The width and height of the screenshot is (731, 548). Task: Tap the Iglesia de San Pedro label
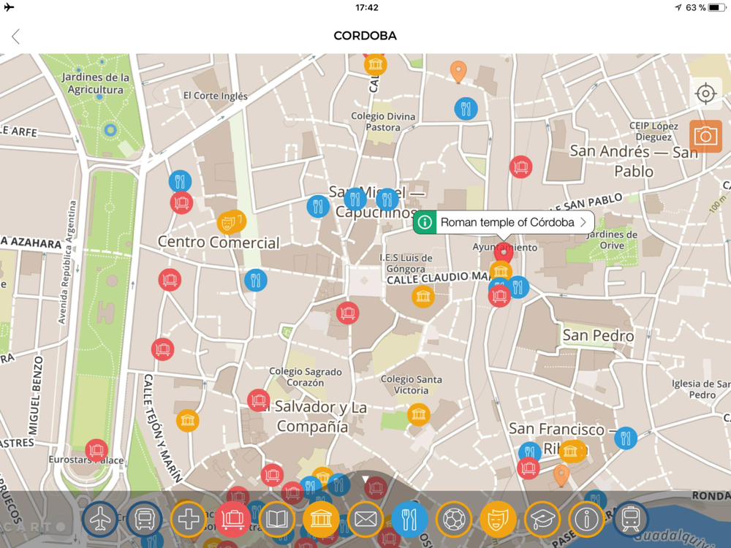coord(701,389)
